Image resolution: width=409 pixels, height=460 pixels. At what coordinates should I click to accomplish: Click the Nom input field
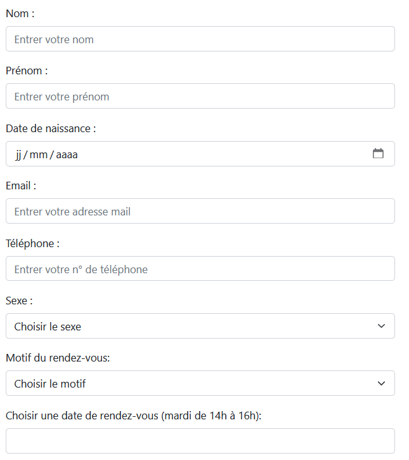coord(200,39)
